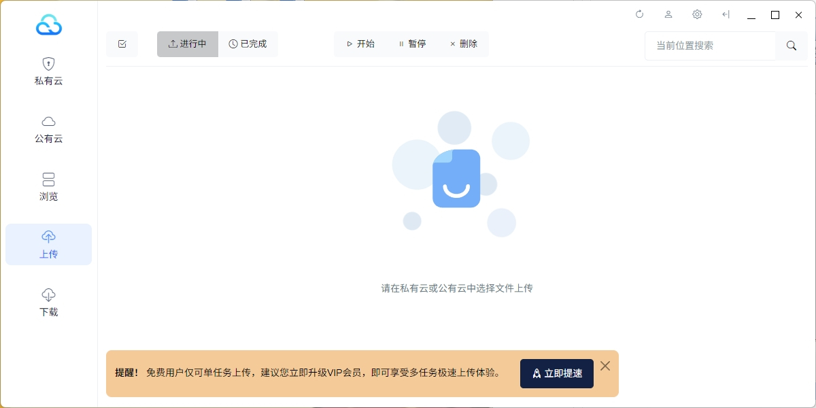The width and height of the screenshot is (816, 408).
Task: Click the magnifier search icon
Action: (x=792, y=46)
